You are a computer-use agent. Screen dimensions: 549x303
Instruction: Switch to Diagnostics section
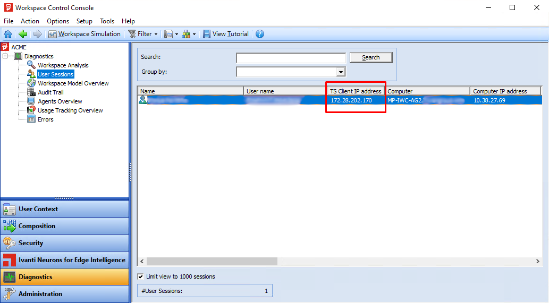coord(65,277)
